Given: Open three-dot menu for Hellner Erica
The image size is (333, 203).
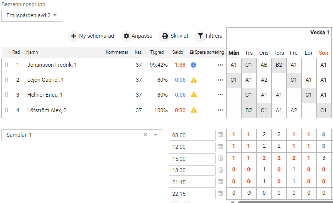Looking at the screenshot, I should click(220, 95).
